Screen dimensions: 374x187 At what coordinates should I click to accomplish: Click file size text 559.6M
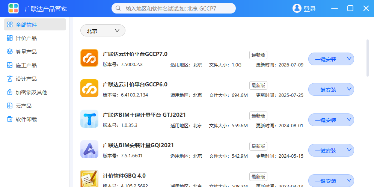click(x=240, y=126)
